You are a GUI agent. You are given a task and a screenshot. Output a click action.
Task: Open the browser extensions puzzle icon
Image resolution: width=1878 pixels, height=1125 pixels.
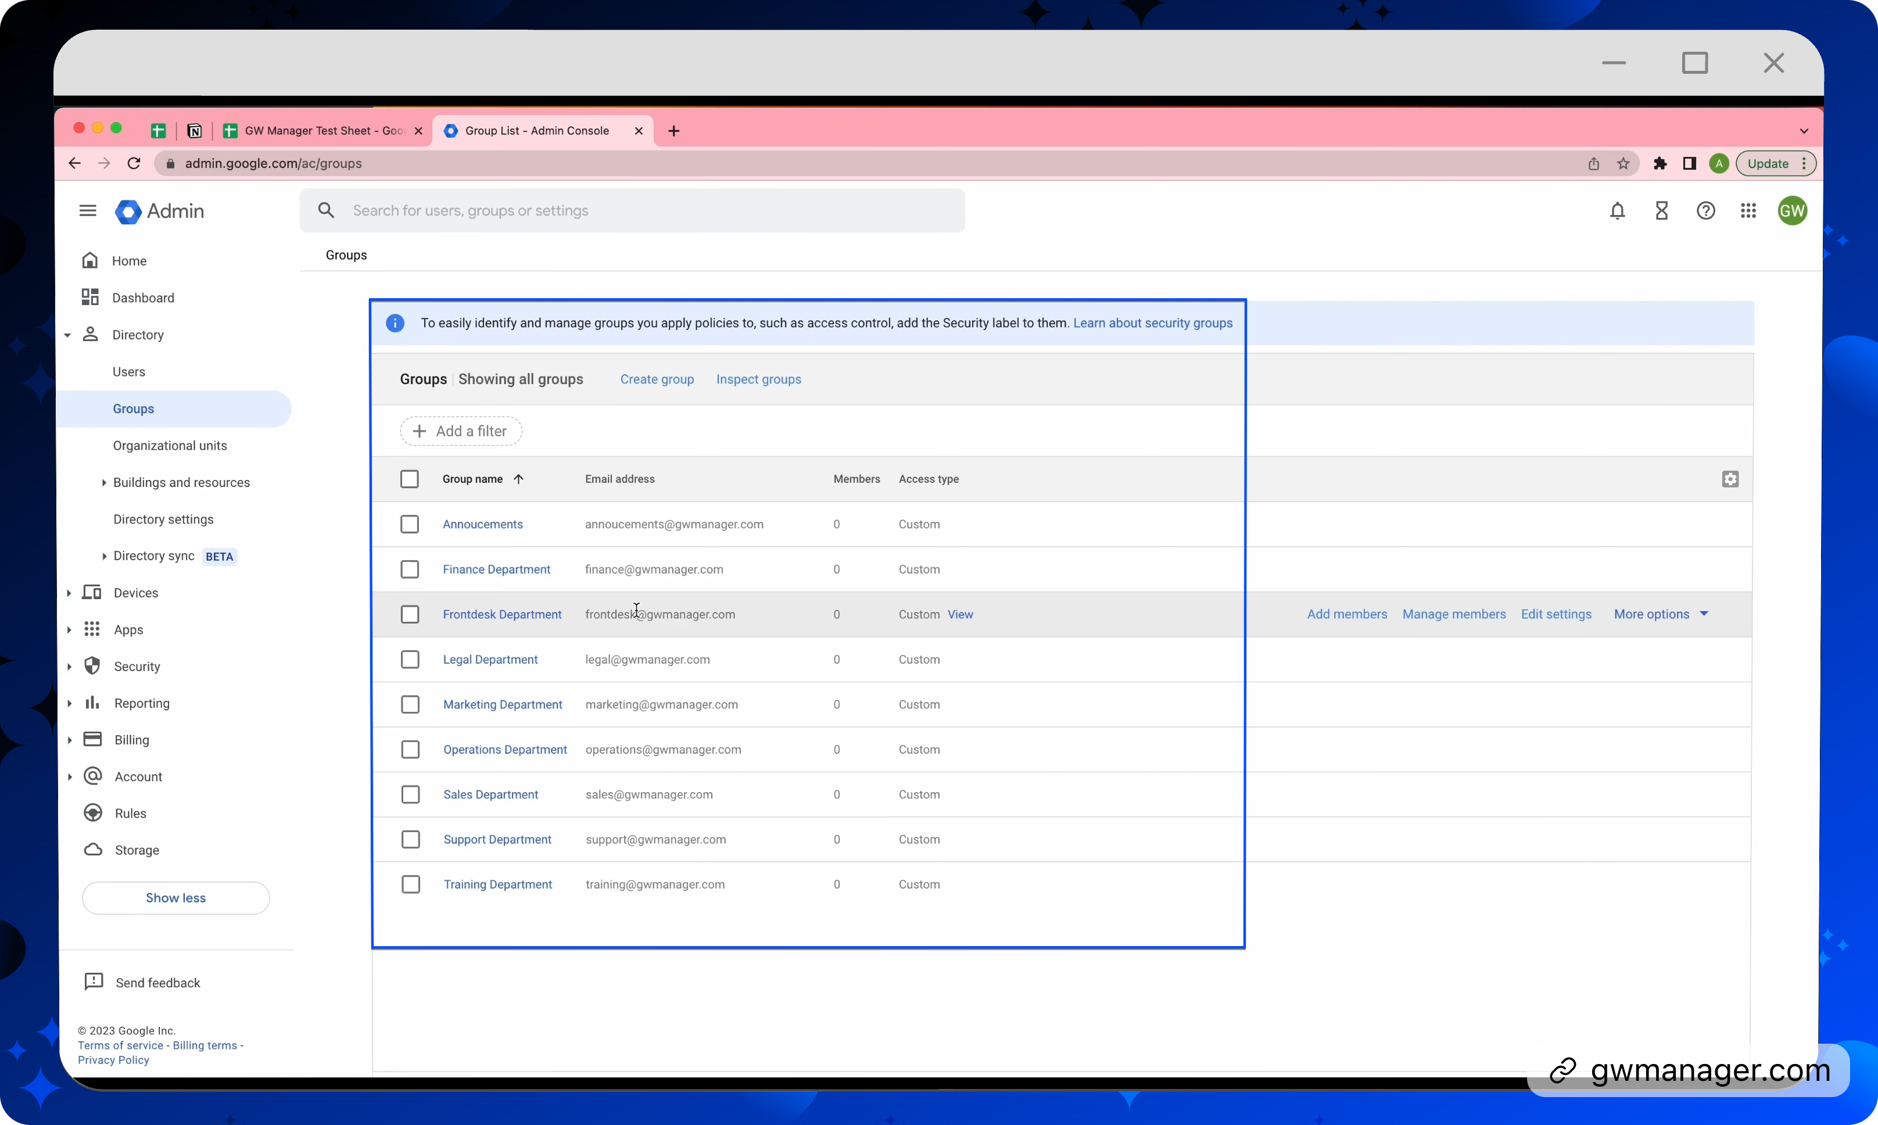(x=1660, y=163)
